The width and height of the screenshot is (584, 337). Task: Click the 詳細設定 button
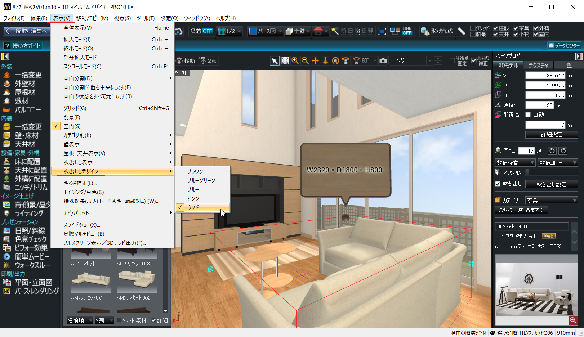[x=552, y=135]
